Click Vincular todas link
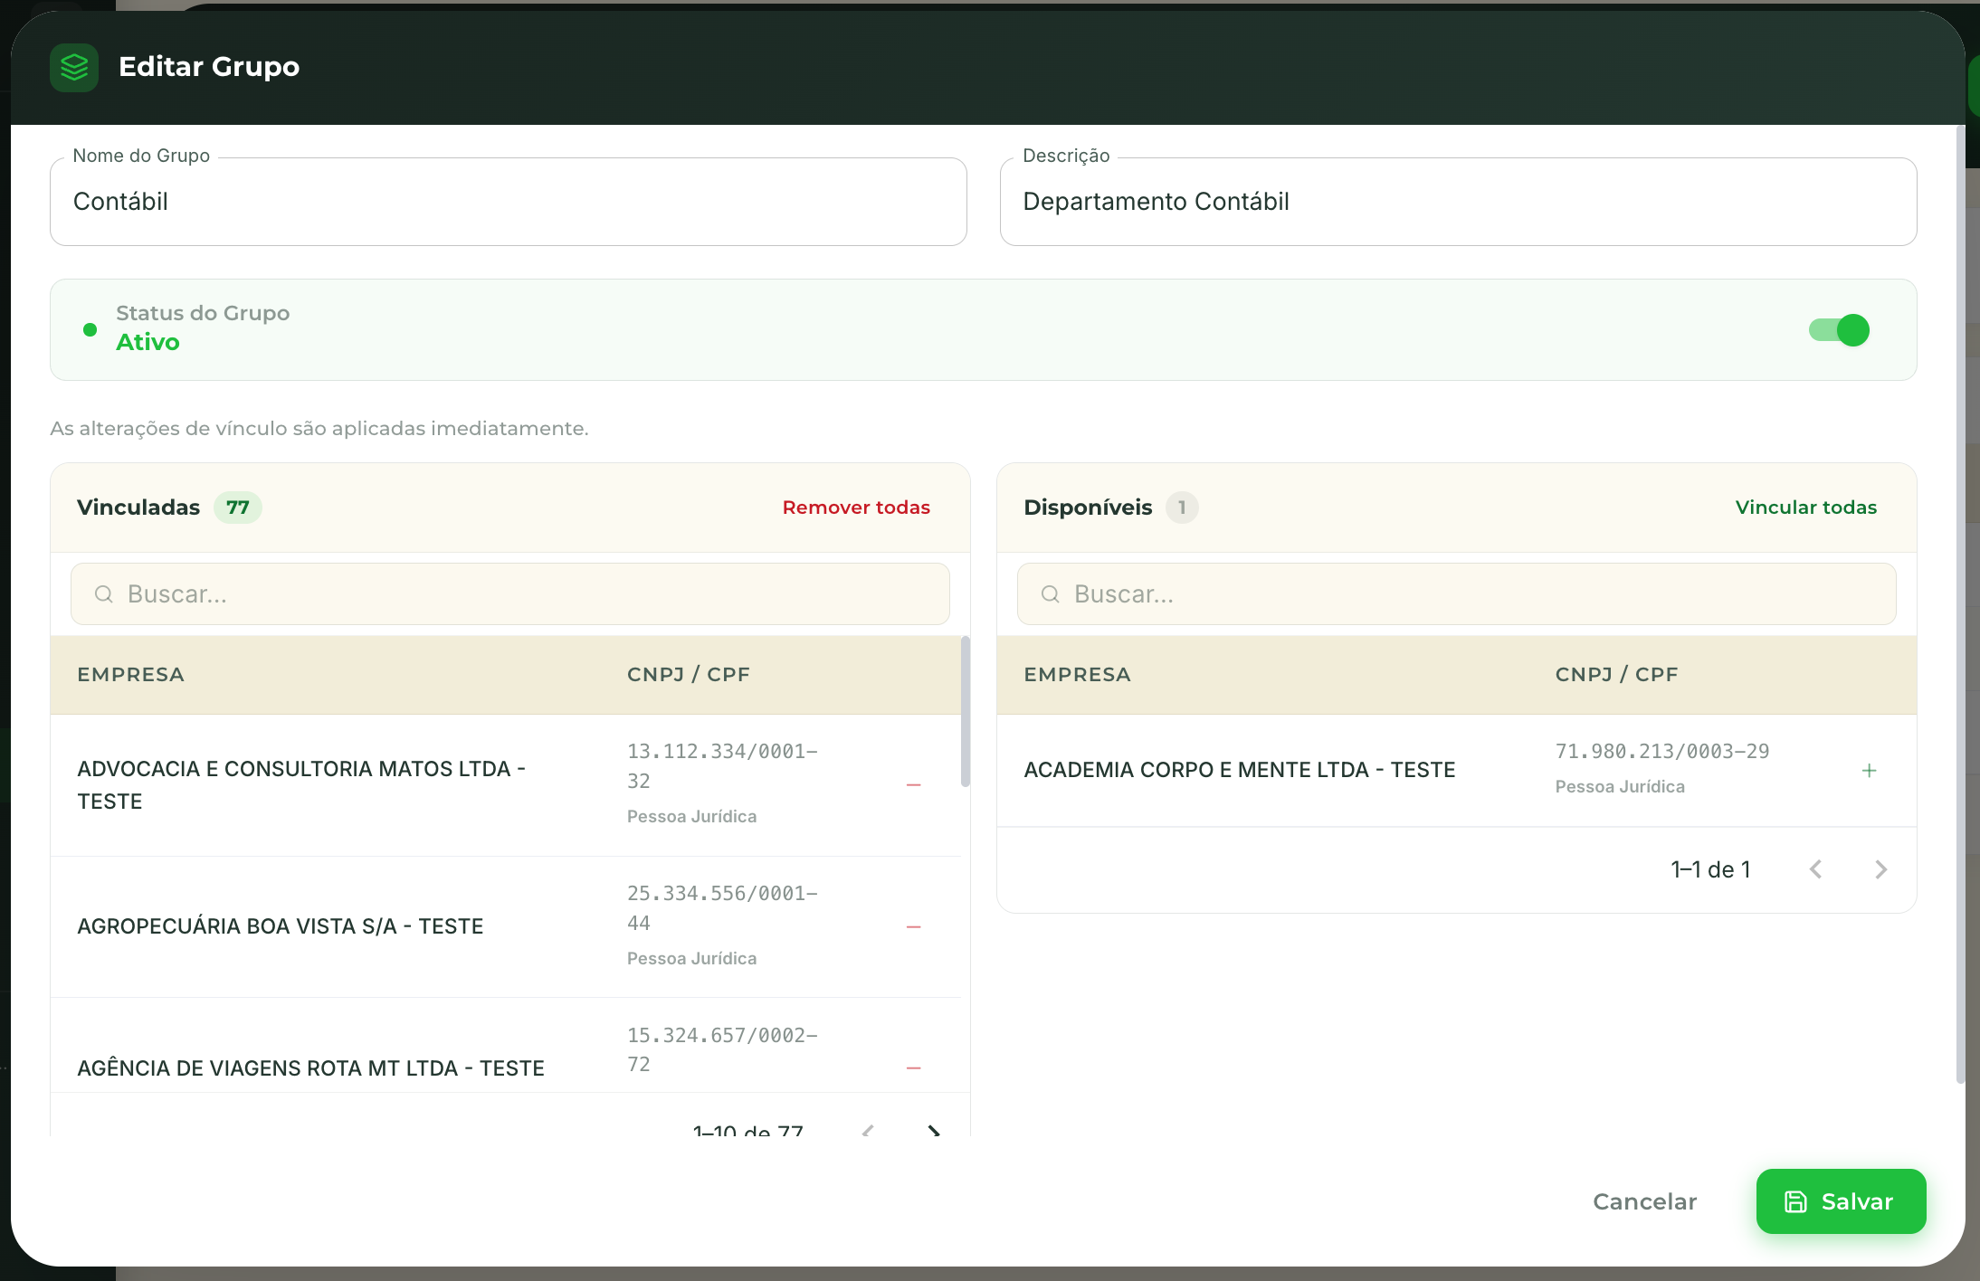1980x1281 pixels. (x=1805, y=508)
